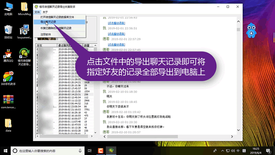The image size is (275, 155).
Task: Click the IME mode icon beside 中
Action: [244, 151]
